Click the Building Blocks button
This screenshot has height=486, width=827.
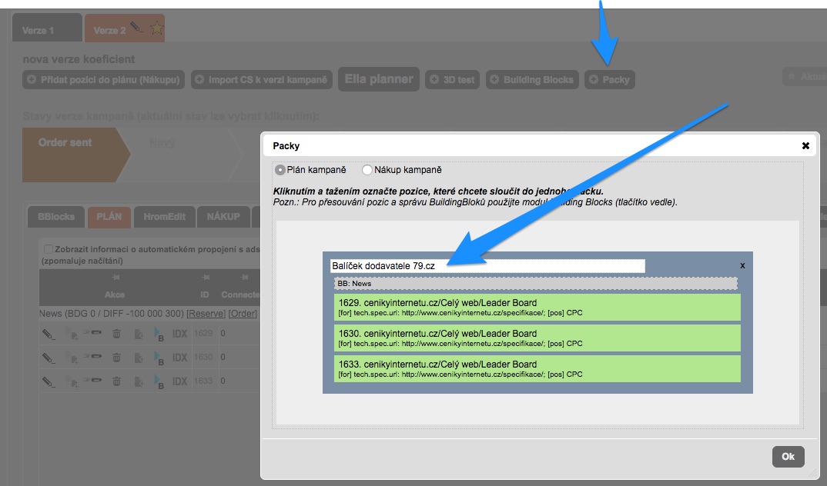click(x=531, y=80)
